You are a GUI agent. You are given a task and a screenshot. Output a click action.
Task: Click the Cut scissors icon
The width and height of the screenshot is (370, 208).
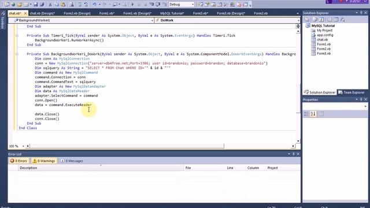click(x=50, y=5)
